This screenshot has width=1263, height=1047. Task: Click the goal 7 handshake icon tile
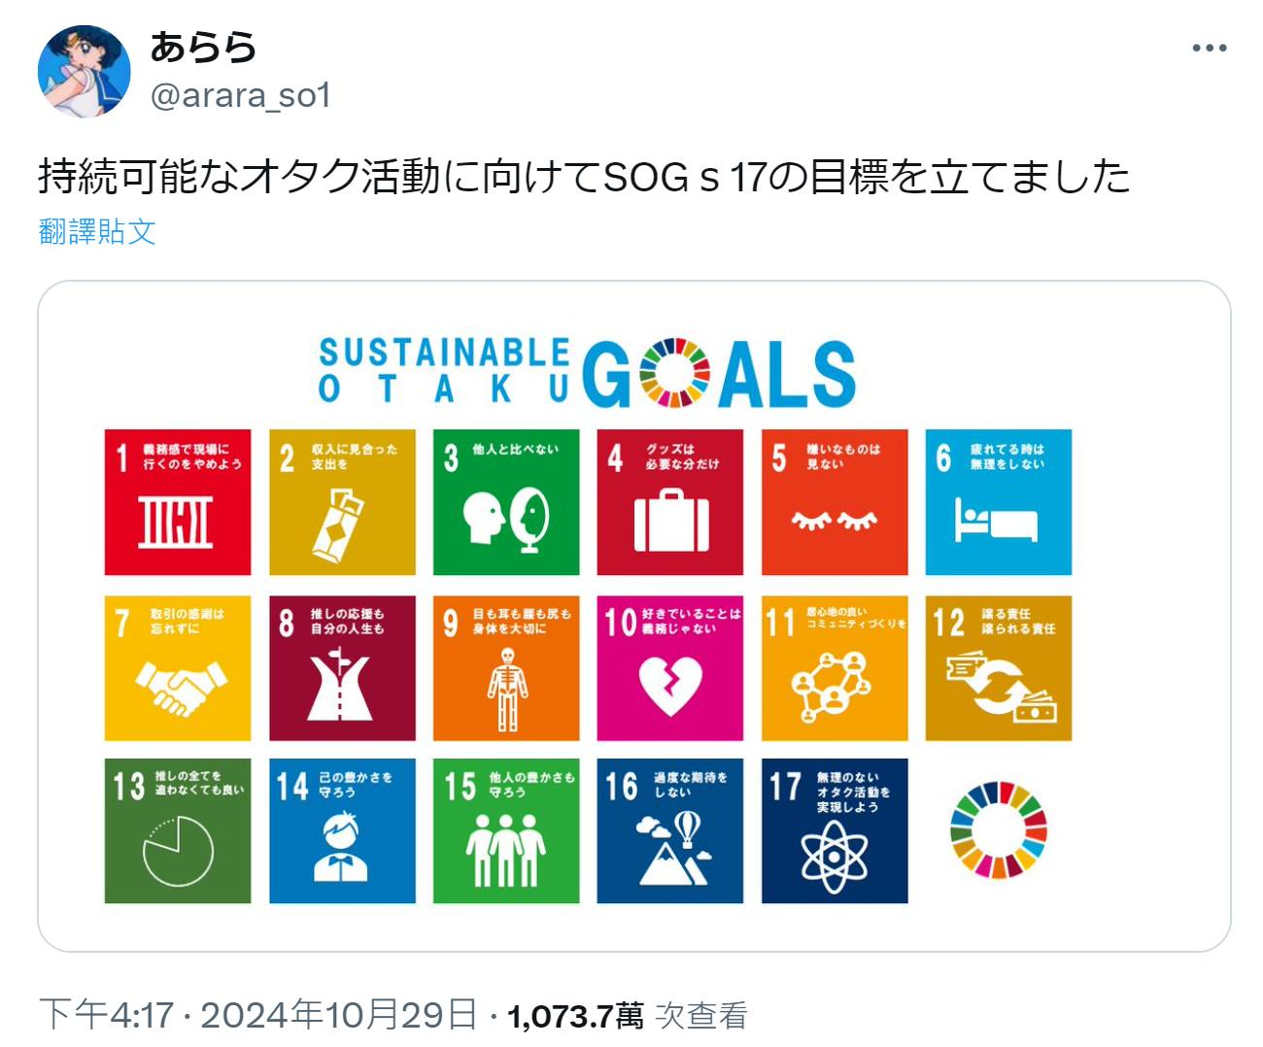[178, 668]
